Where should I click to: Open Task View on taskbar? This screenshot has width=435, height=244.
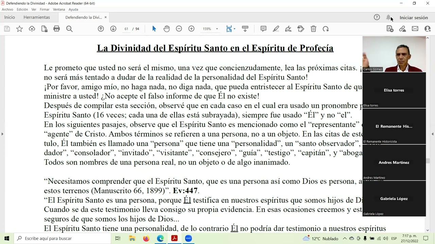click(118, 239)
